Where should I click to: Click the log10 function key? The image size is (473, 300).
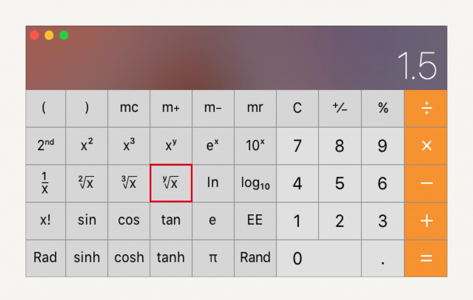tap(255, 183)
